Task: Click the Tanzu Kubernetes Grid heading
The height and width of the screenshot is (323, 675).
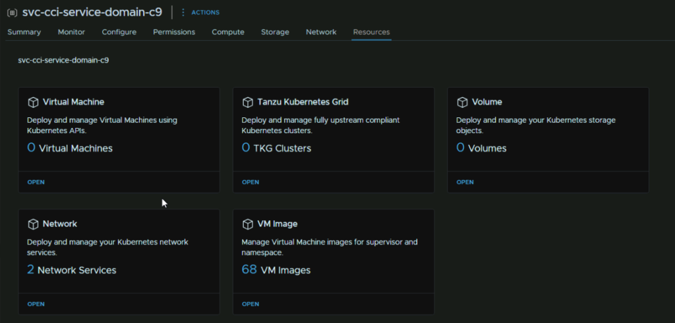Action: (303, 102)
